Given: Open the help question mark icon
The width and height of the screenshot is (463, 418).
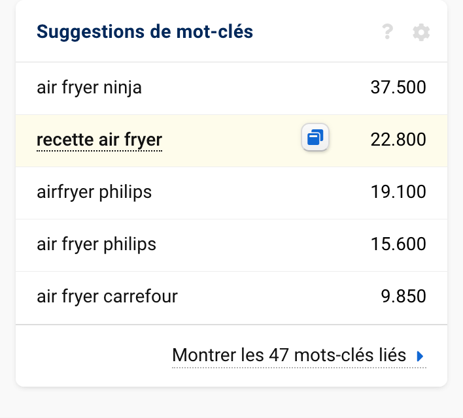Looking at the screenshot, I should click(x=388, y=32).
